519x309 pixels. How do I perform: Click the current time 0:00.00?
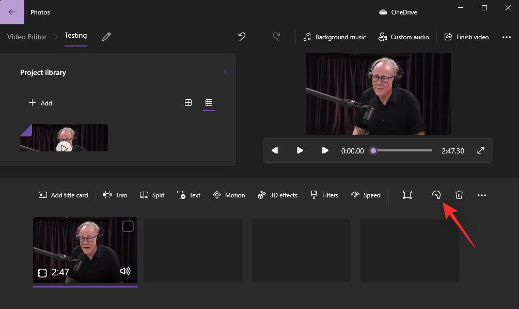(353, 151)
